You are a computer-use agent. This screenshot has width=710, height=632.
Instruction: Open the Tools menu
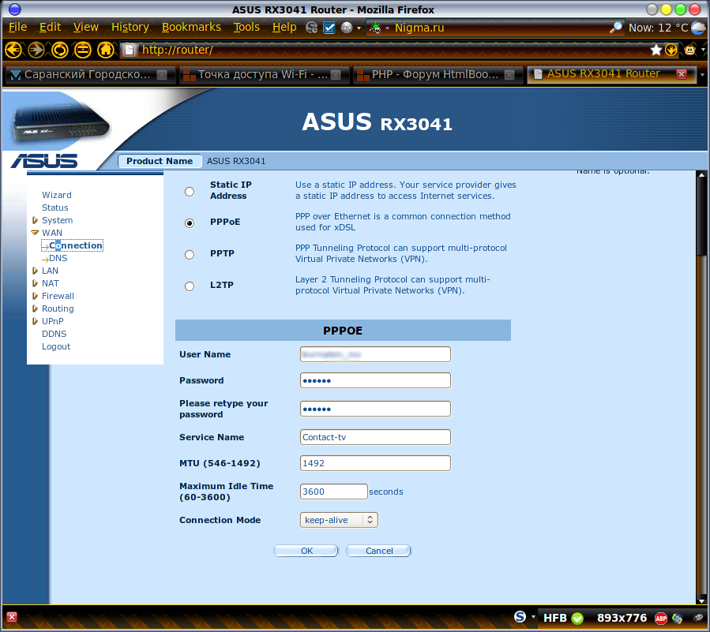coord(246,28)
